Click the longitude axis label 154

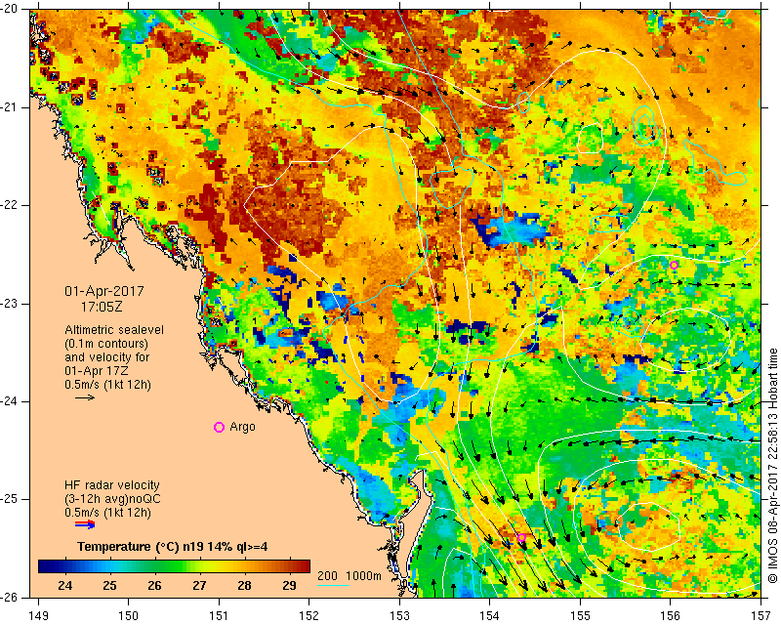[490, 615]
